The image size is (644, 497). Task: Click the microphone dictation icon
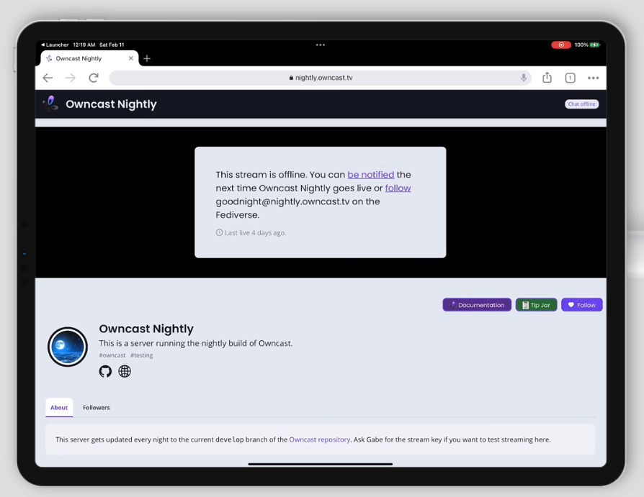pos(524,77)
